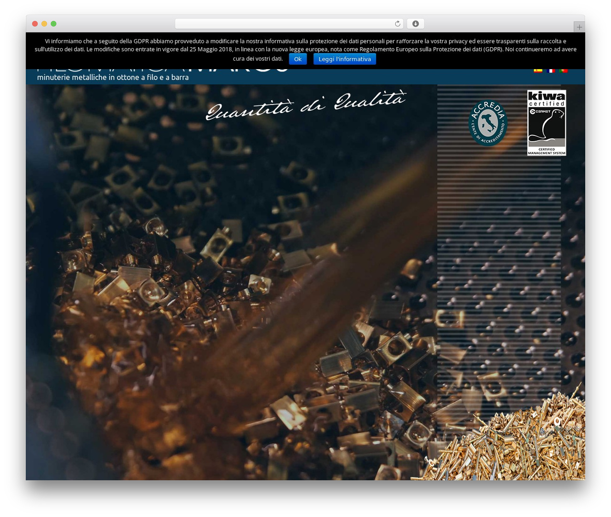The width and height of the screenshot is (611, 517).
Task: Click the Kiwa certified badge
Action: tap(547, 123)
